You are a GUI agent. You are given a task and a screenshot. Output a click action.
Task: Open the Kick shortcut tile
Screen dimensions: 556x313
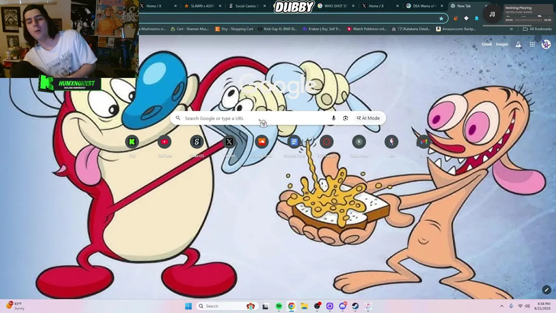(132, 142)
